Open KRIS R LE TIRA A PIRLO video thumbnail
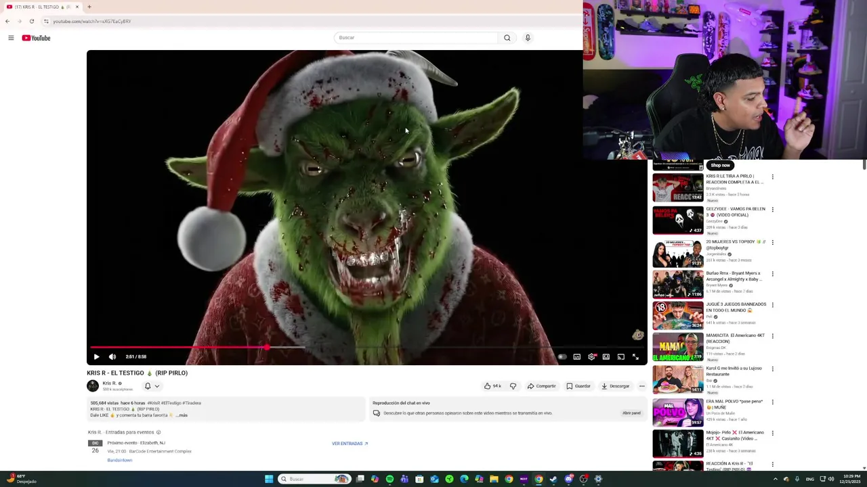The image size is (867, 487). (x=677, y=188)
